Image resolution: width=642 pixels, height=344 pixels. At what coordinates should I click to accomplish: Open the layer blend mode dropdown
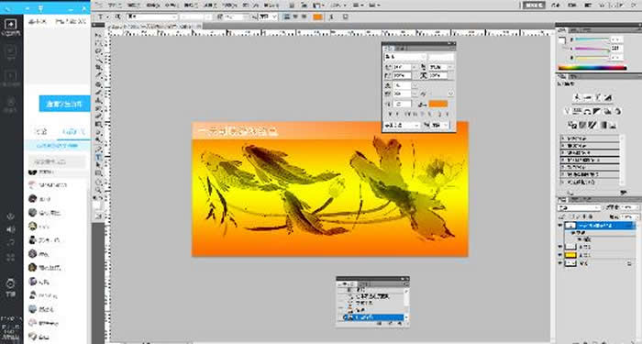click(579, 207)
